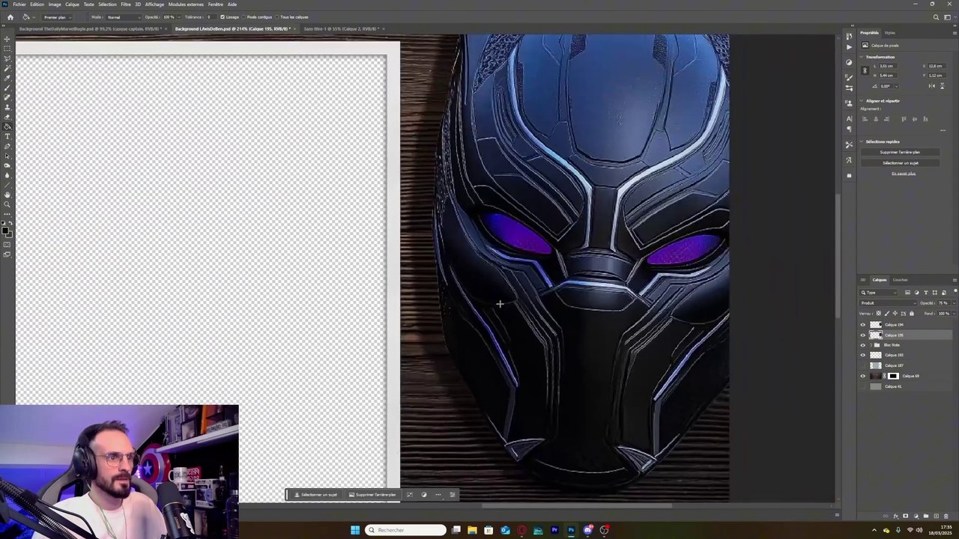Enable the Pixels contigus checkbox

tap(243, 17)
